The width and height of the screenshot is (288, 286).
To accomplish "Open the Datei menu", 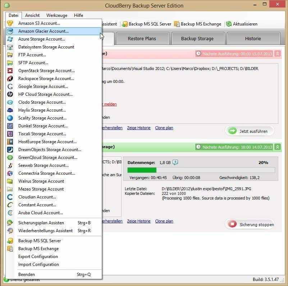I will pyautogui.click(x=13, y=15).
